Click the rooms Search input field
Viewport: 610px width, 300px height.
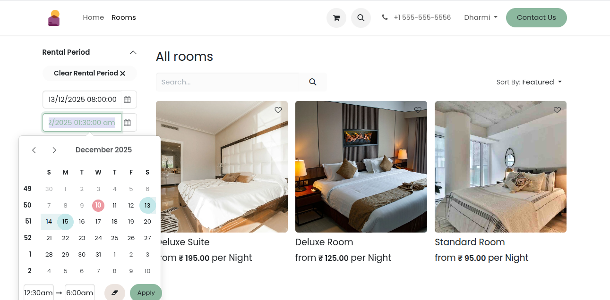[227, 82]
